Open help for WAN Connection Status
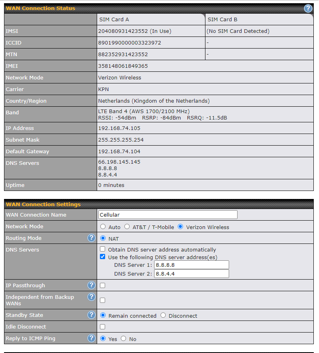The image size is (319, 353). tap(308, 8)
